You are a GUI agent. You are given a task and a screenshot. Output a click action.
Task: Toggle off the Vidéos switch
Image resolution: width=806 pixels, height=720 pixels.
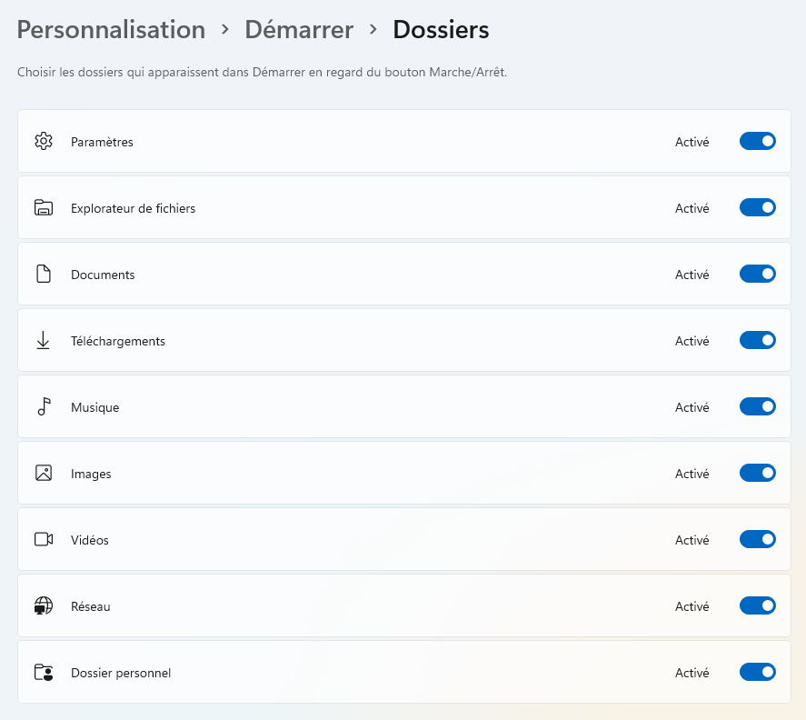pos(757,539)
